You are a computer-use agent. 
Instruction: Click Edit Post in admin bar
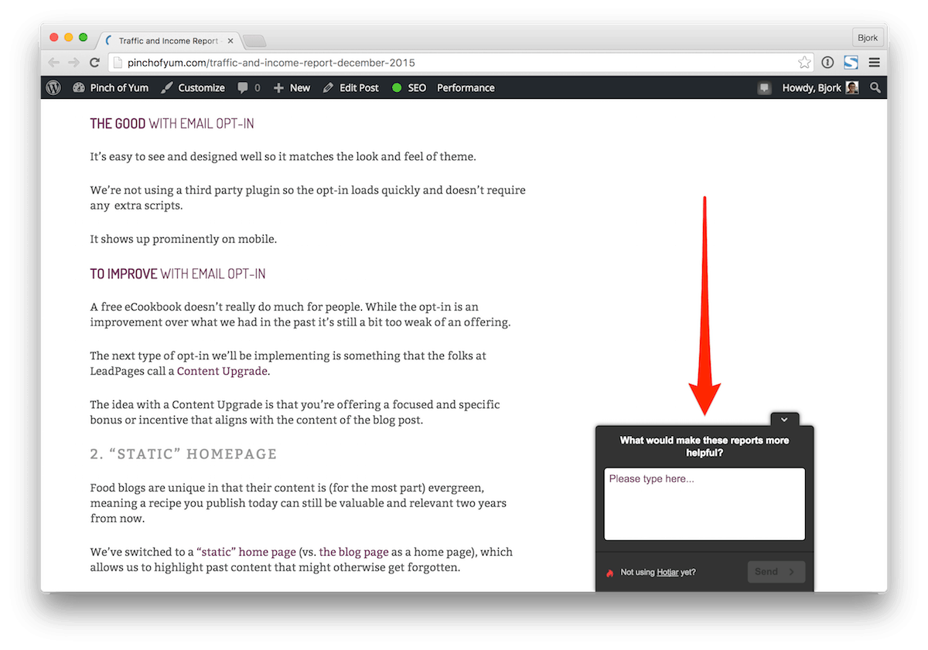coord(350,88)
